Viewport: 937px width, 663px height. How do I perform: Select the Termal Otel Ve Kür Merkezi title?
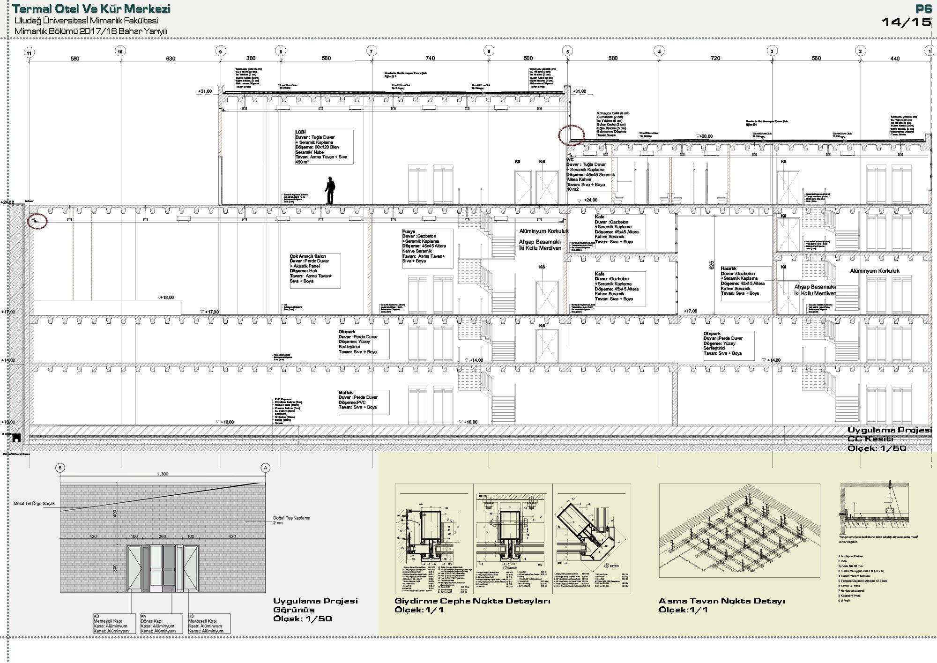(91, 9)
